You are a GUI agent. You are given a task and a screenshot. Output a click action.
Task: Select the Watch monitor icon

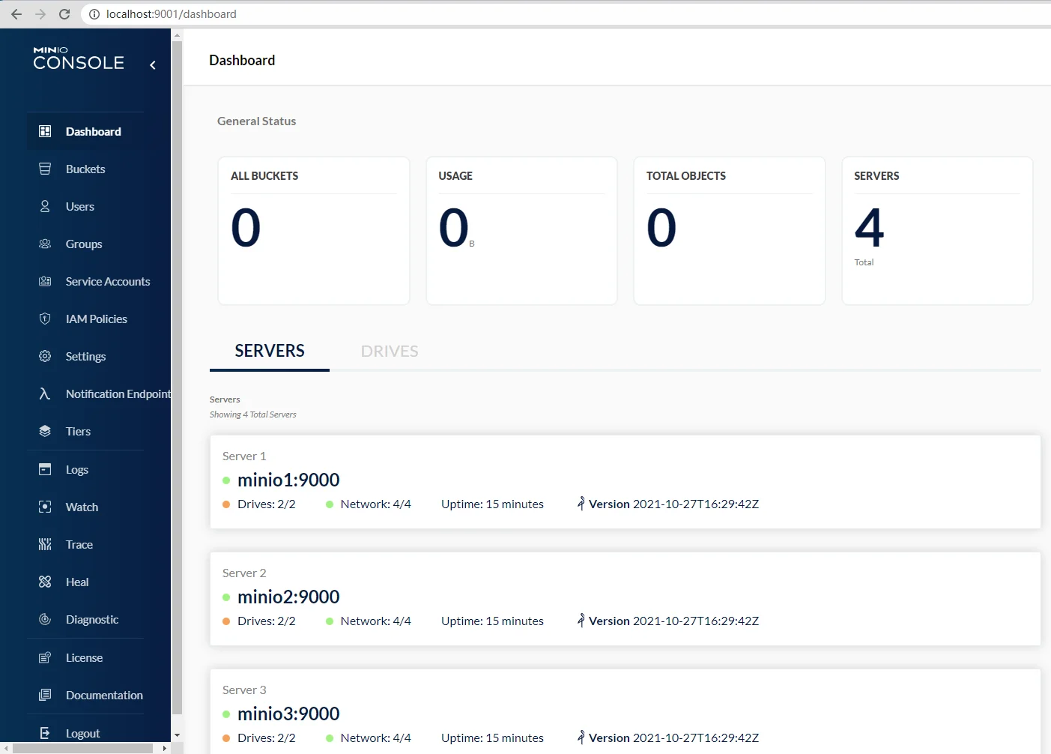45,507
